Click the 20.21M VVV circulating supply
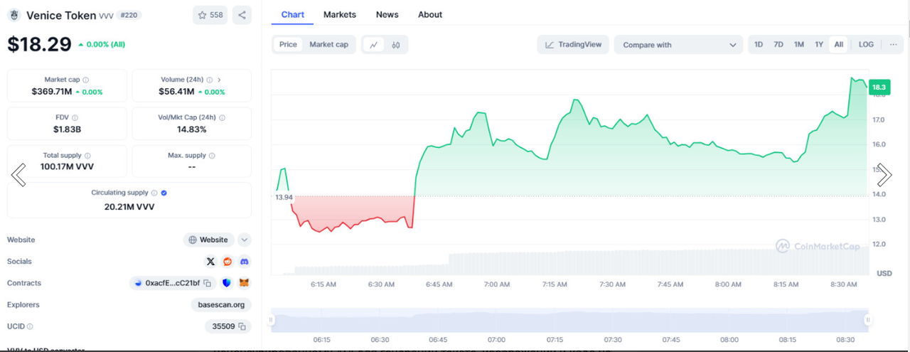This screenshot has height=352, width=910. (x=129, y=207)
